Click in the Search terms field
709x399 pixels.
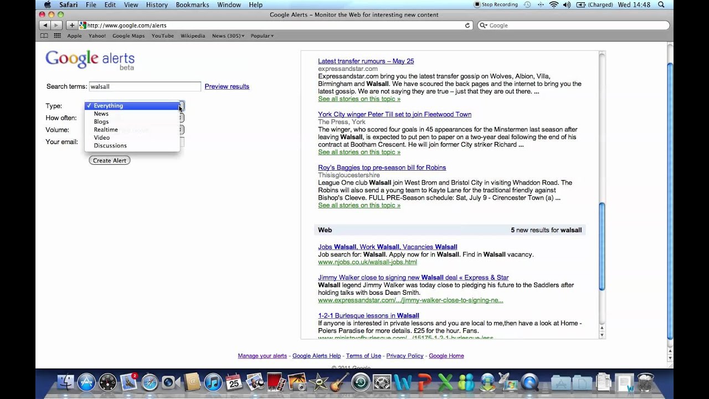(145, 86)
